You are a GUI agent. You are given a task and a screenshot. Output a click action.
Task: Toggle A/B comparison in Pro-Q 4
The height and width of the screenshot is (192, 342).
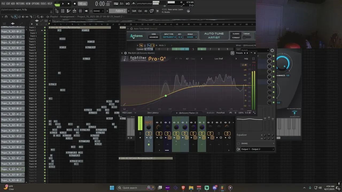[187, 59]
